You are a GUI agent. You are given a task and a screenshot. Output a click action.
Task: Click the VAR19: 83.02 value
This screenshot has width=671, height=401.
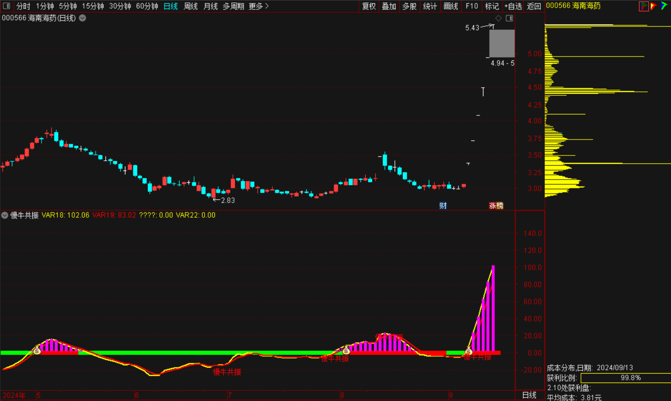click(114, 215)
